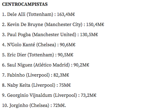Click the 73,2M€ value
155x111 pixels.
pos(88,95)
